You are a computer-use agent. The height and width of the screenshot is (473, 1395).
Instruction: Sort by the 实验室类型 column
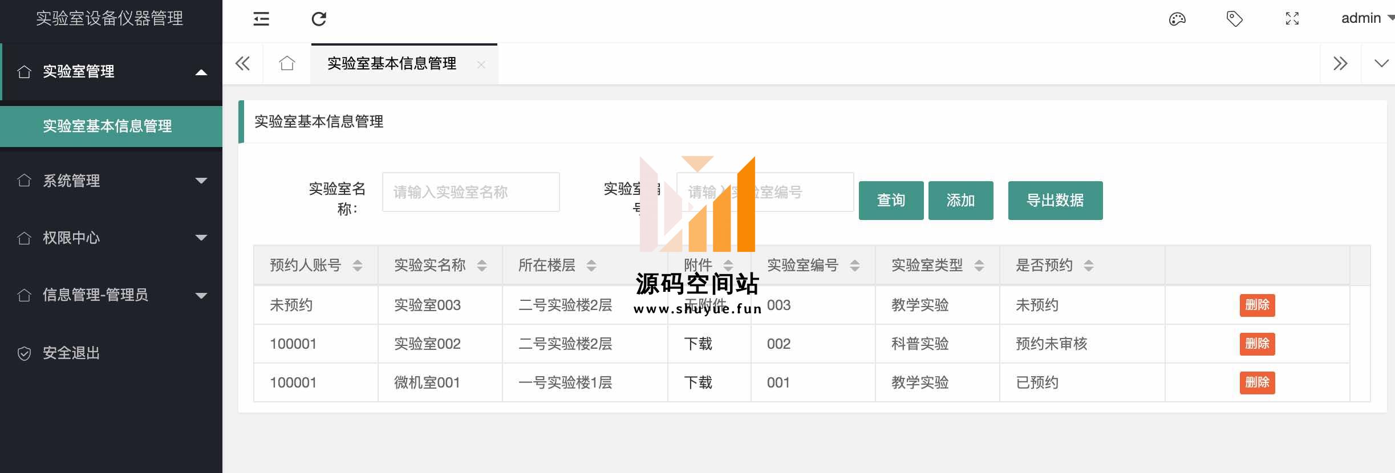[x=979, y=266]
